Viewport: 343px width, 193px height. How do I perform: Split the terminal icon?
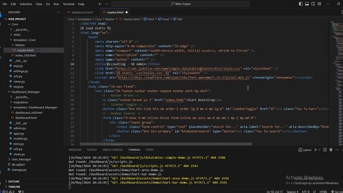pos(325,150)
